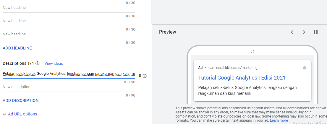The height and width of the screenshot is (124, 327).
Task: Pause the ad preview rotation
Action: 316,32
